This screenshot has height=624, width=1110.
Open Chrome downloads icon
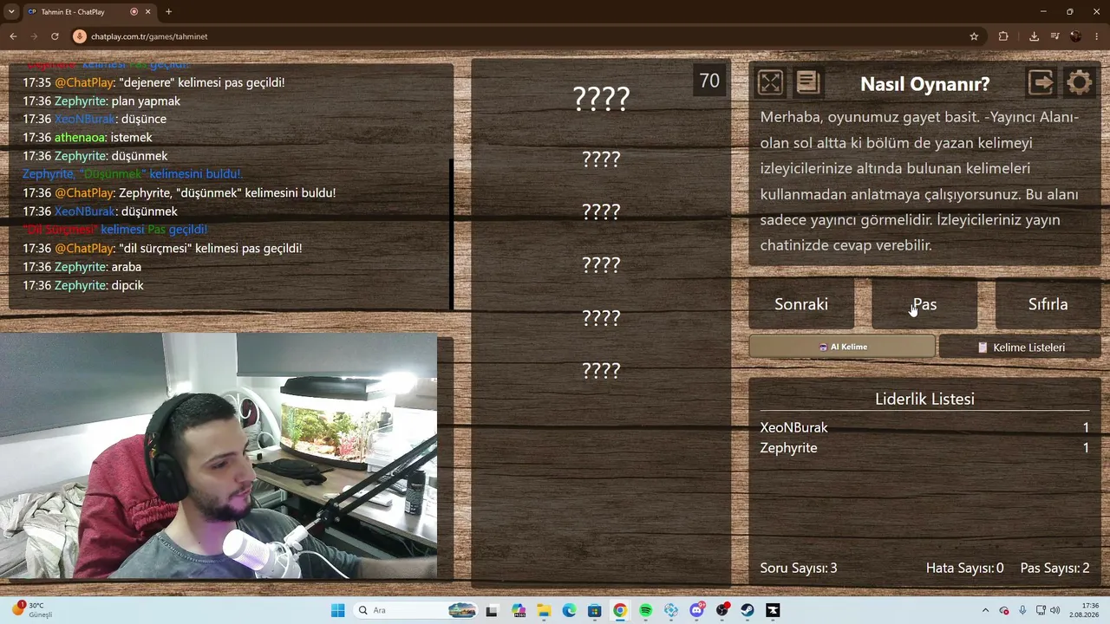pos(1034,36)
